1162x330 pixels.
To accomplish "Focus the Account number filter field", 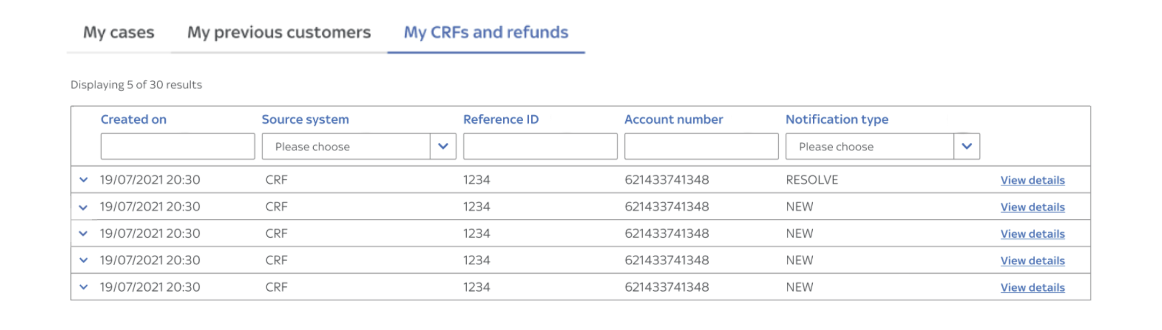I will pos(701,146).
